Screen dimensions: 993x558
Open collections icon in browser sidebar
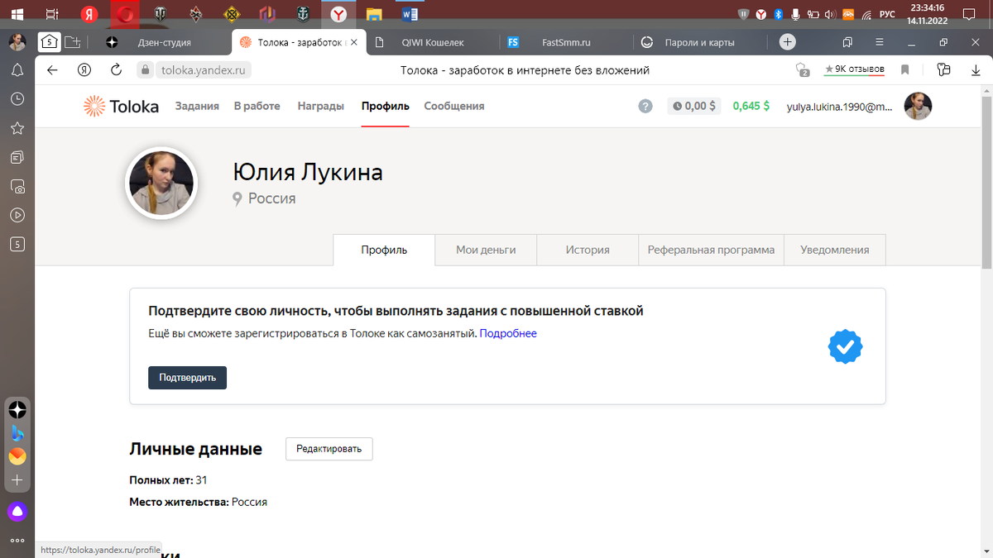pos(17,156)
